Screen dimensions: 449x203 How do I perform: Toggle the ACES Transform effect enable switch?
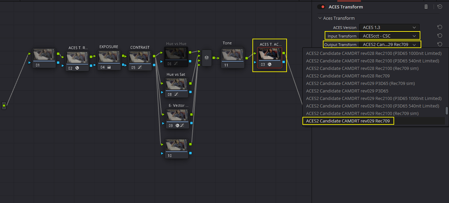pyautogui.click(x=321, y=7)
